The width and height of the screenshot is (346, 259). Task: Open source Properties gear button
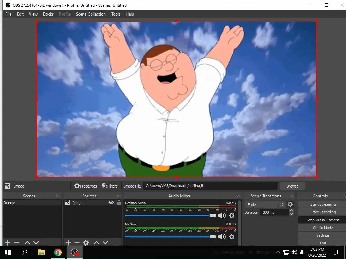pyautogui.click(x=85, y=186)
